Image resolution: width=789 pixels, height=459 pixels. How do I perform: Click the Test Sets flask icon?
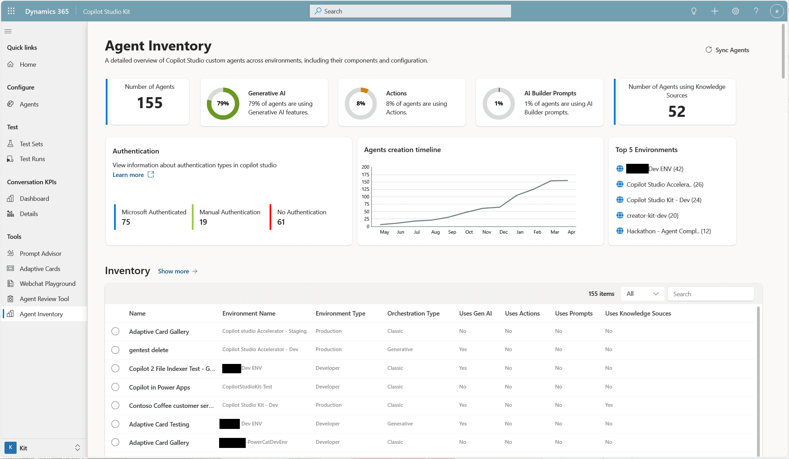pos(10,144)
